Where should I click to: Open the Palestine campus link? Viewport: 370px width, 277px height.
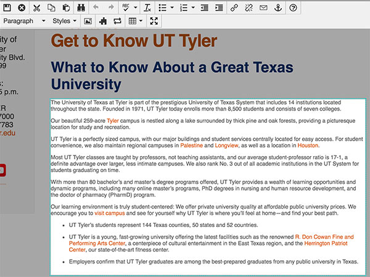coord(191,146)
